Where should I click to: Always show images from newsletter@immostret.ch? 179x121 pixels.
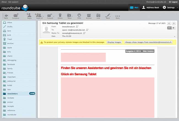[148, 42]
